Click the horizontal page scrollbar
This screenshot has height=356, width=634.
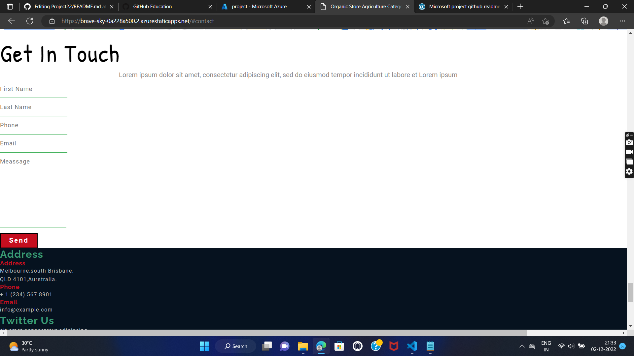(x=264, y=333)
